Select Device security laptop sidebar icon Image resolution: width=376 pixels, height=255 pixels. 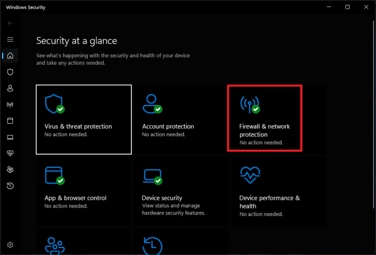pyautogui.click(x=10, y=137)
